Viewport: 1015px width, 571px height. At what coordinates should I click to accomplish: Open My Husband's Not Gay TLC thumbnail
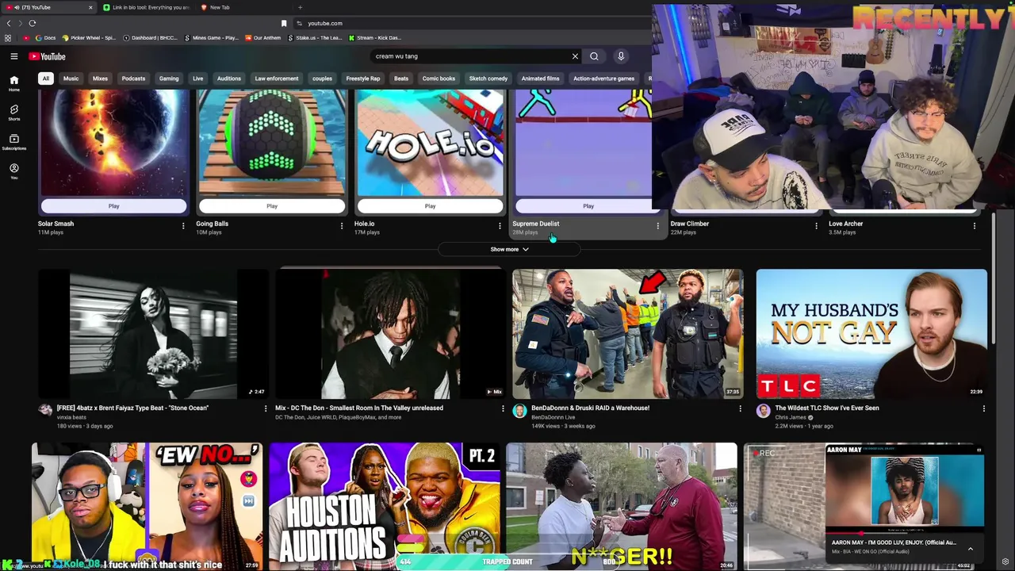871,334
